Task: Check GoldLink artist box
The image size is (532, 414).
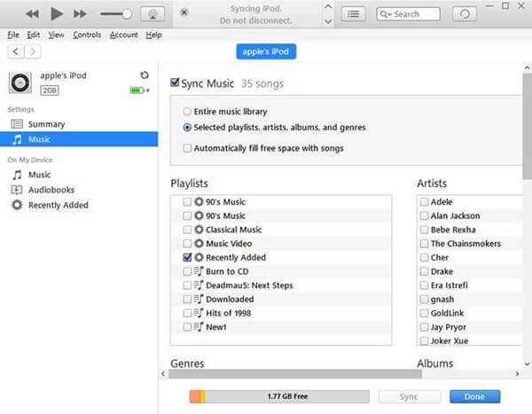Action: coord(424,313)
